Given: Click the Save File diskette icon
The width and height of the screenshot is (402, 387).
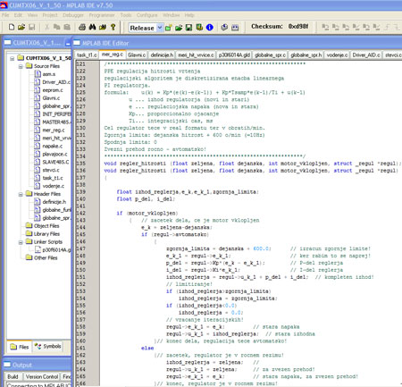Looking at the screenshot, I should point(32,27).
